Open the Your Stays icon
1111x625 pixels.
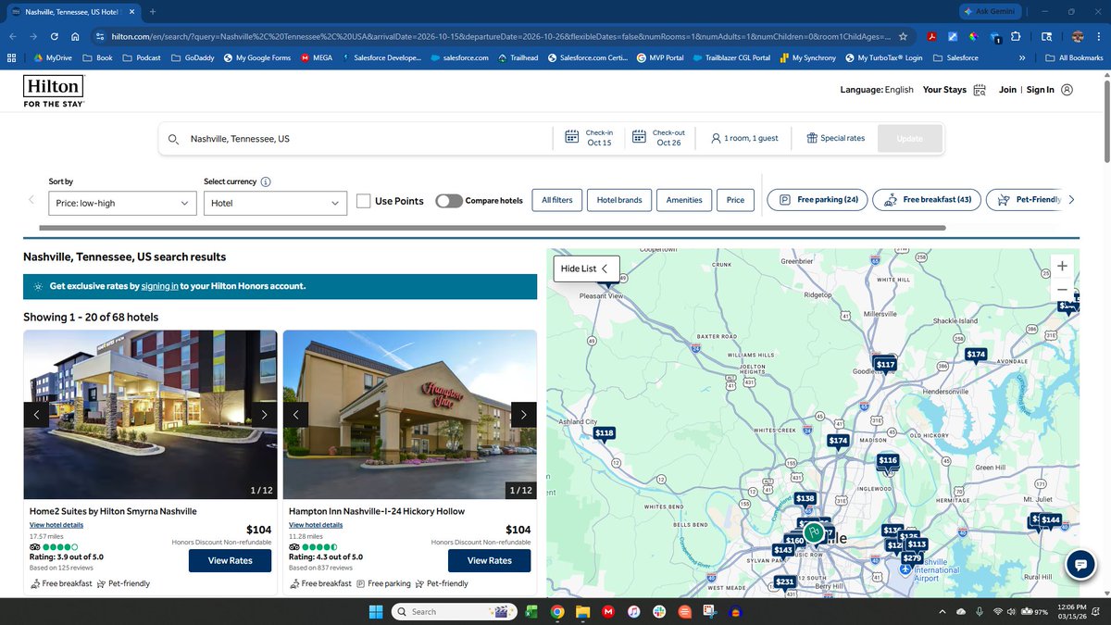pos(979,91)
